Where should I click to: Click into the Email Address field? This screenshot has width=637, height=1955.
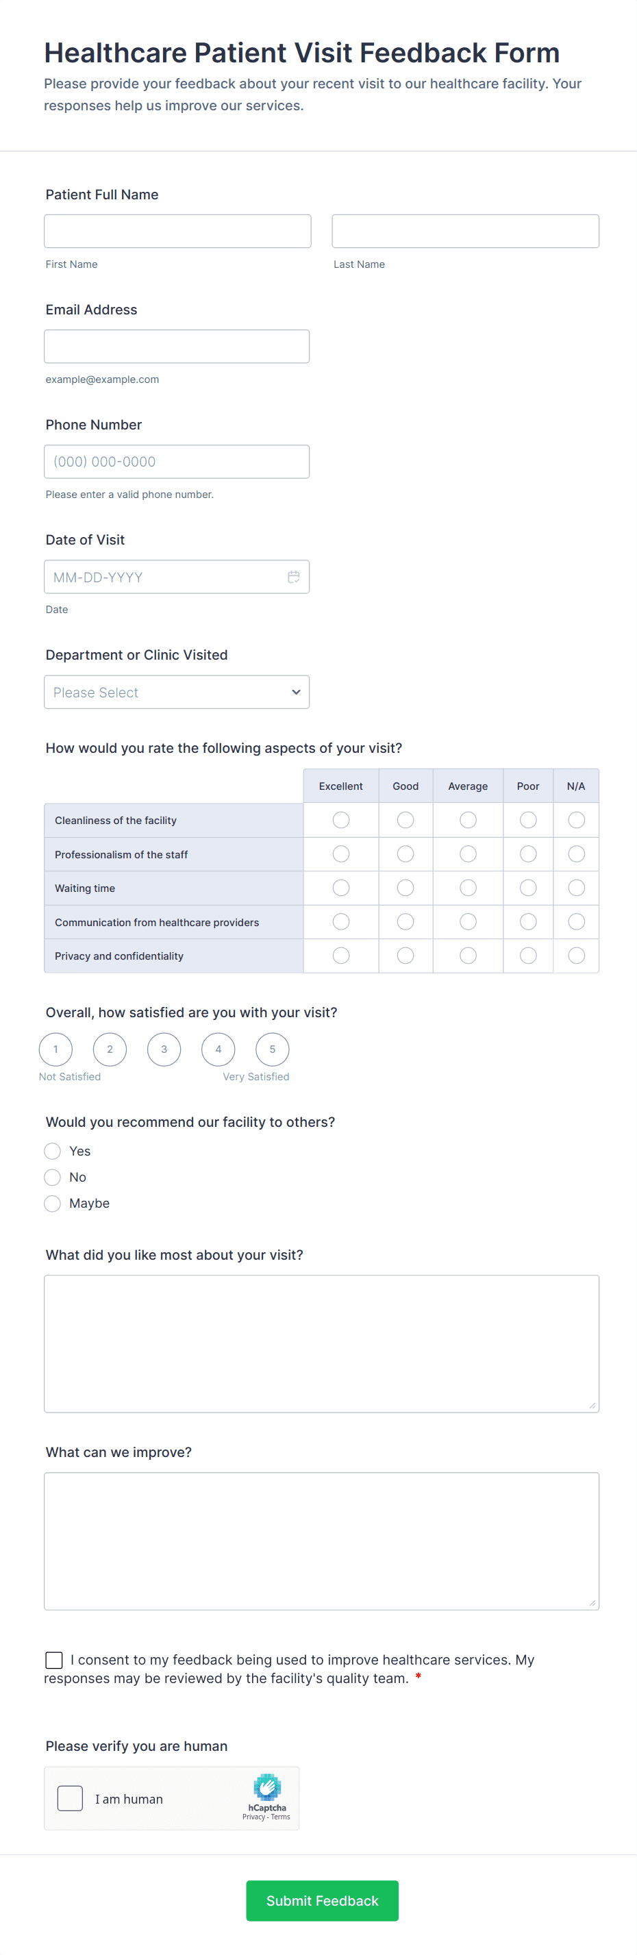coord(177,347)
